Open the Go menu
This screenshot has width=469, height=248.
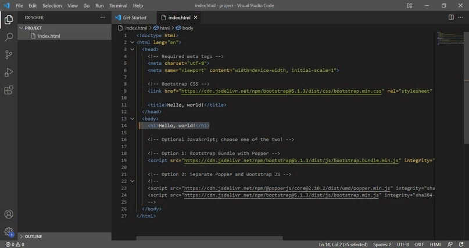coord(87,5)
